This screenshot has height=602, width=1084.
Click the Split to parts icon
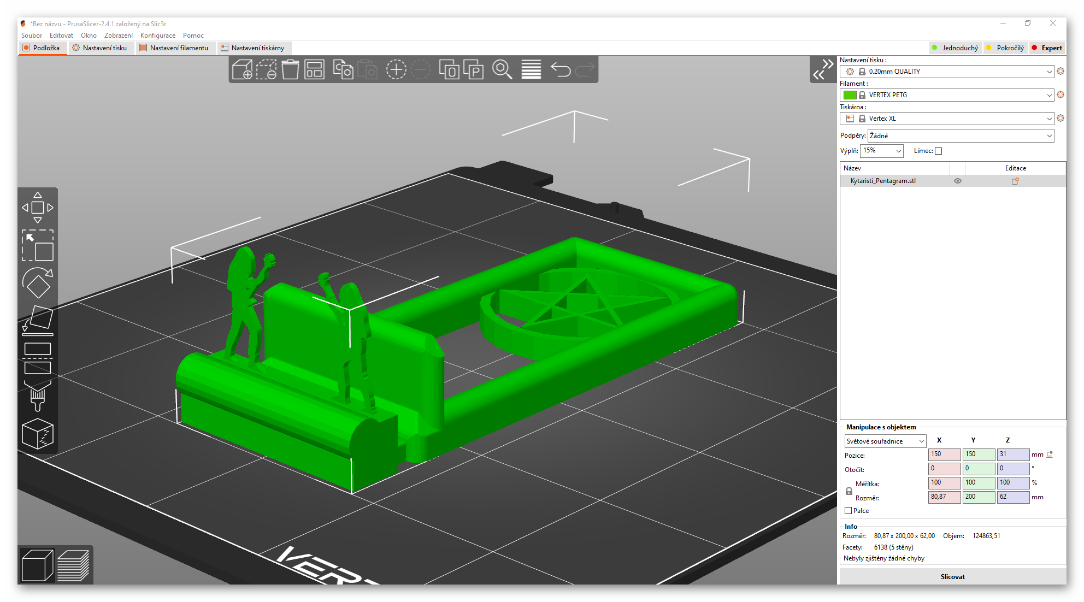click(473, 70)
